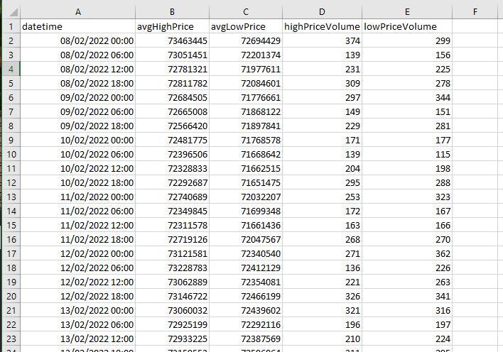
Task: Select column A header
Action: coord(78,12)
